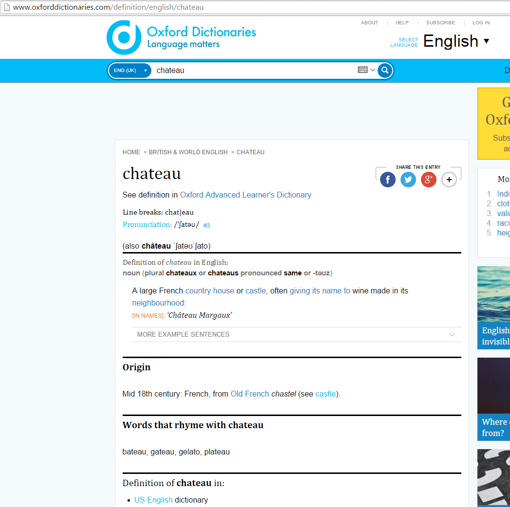Click the page icon in address bar
This screenshot has height=507, width=510.
coord(7,7)
